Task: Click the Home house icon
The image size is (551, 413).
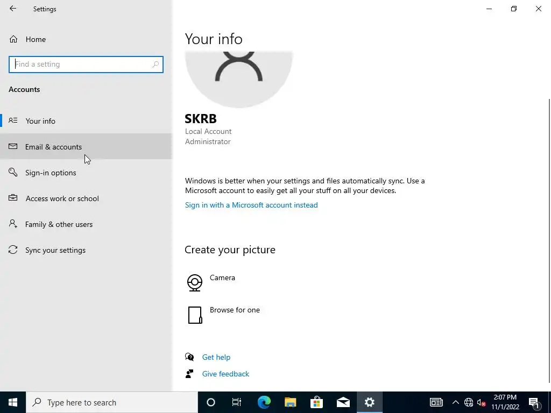Action: click(13, 39)
